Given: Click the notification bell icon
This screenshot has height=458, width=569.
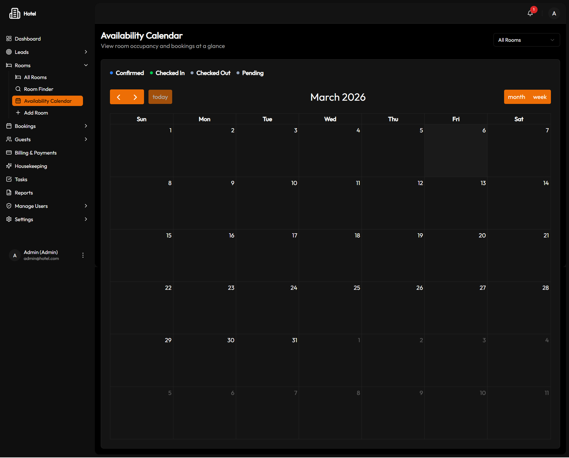Looking at the screenshot, I should pos(530,13).
